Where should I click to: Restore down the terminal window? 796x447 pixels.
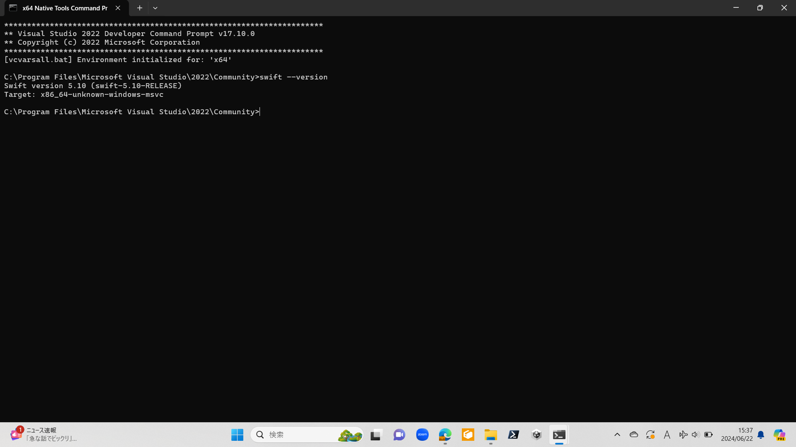[760, 8]
